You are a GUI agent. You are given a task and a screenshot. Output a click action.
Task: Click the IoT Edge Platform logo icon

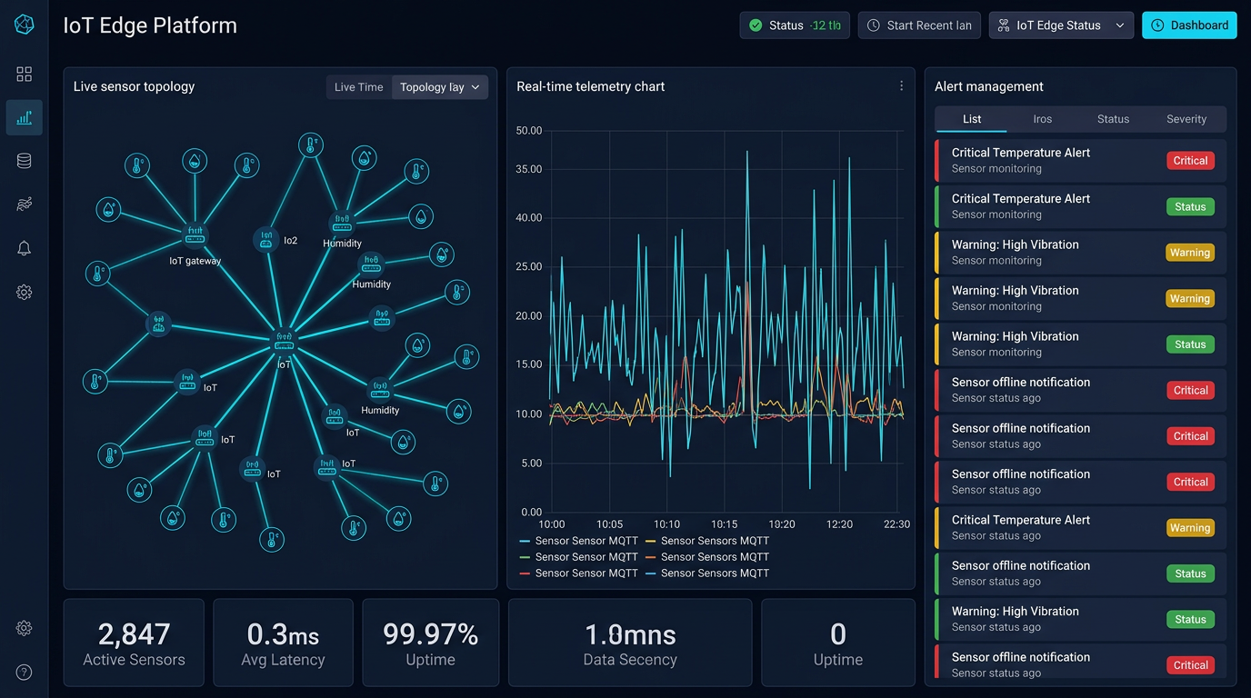tap(25, 25)
